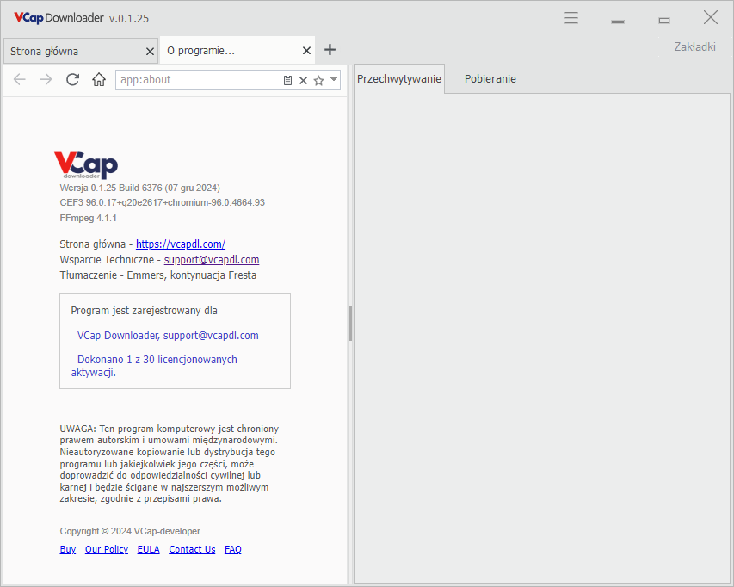Click the VCap downloader logo
This screenshot has height=587, width=734.
[86, 164]
